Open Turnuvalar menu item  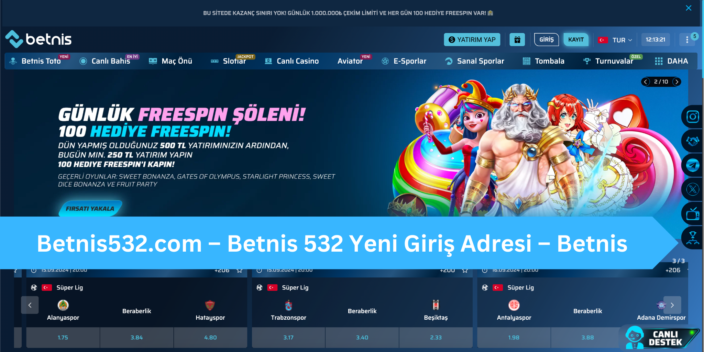[x=608, y=61]
